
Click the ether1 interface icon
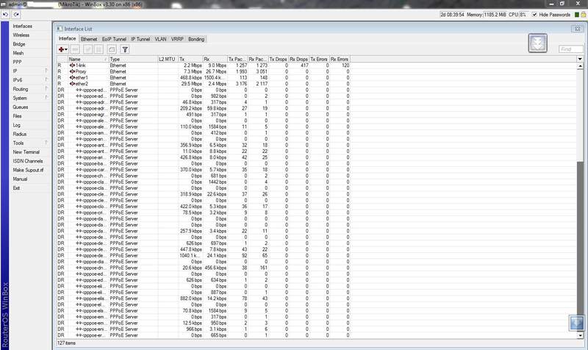72,78
